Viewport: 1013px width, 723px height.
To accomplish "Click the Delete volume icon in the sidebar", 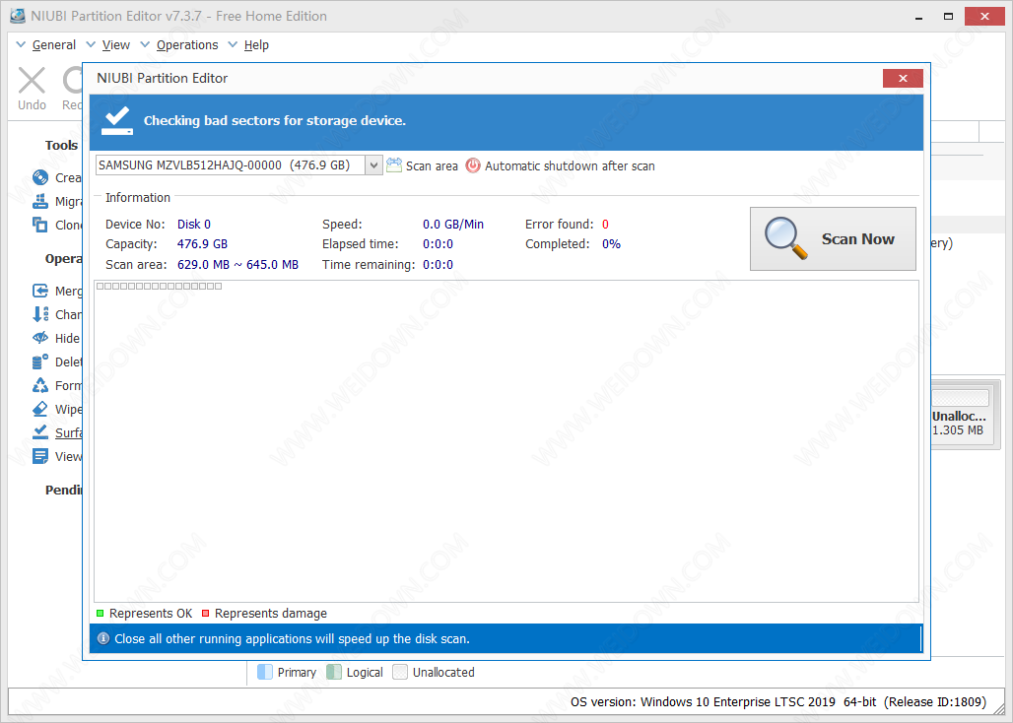I will (40, 361).
